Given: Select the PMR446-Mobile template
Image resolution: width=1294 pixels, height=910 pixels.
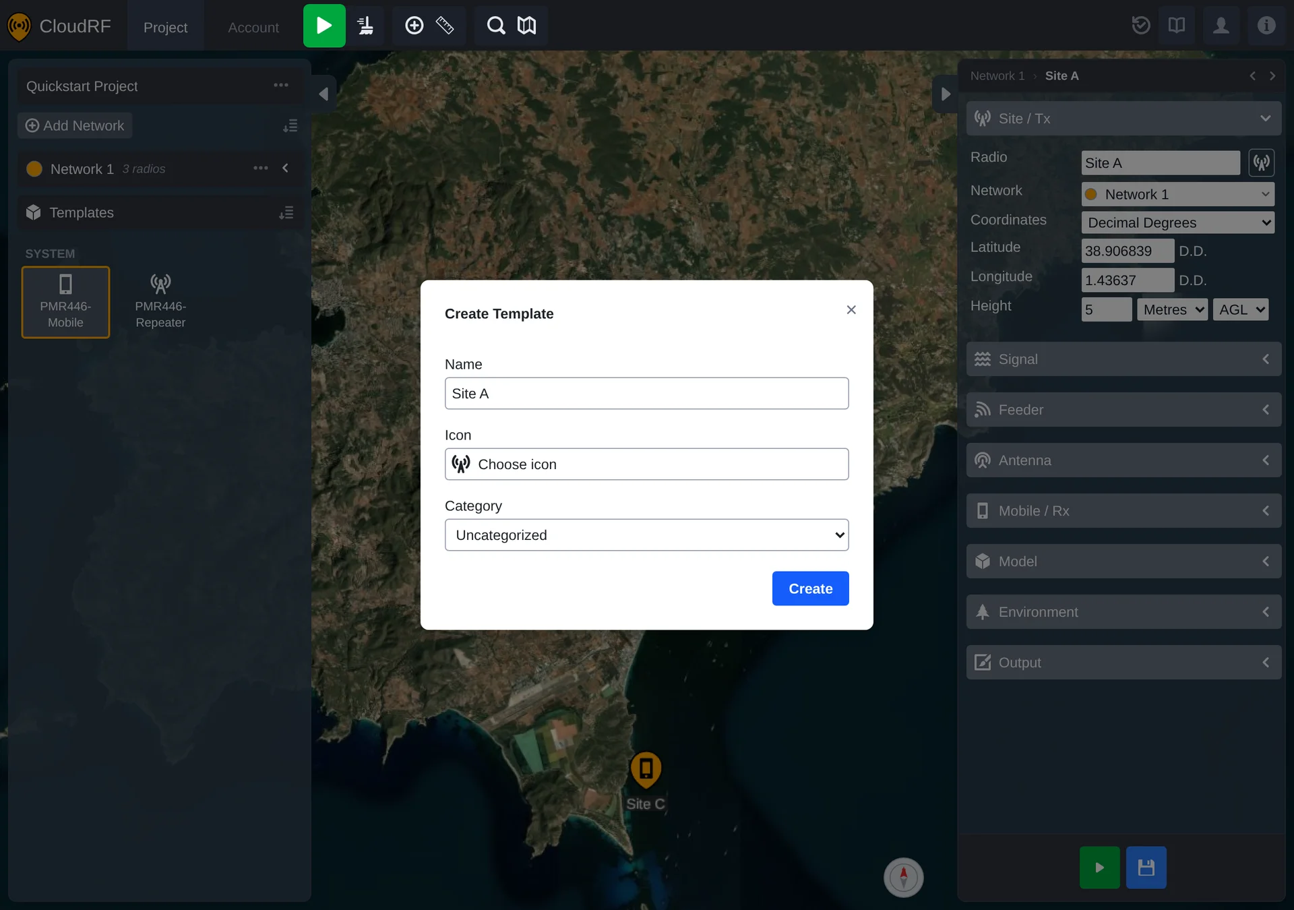Looking at the screenshot, I should pos(65,302).
